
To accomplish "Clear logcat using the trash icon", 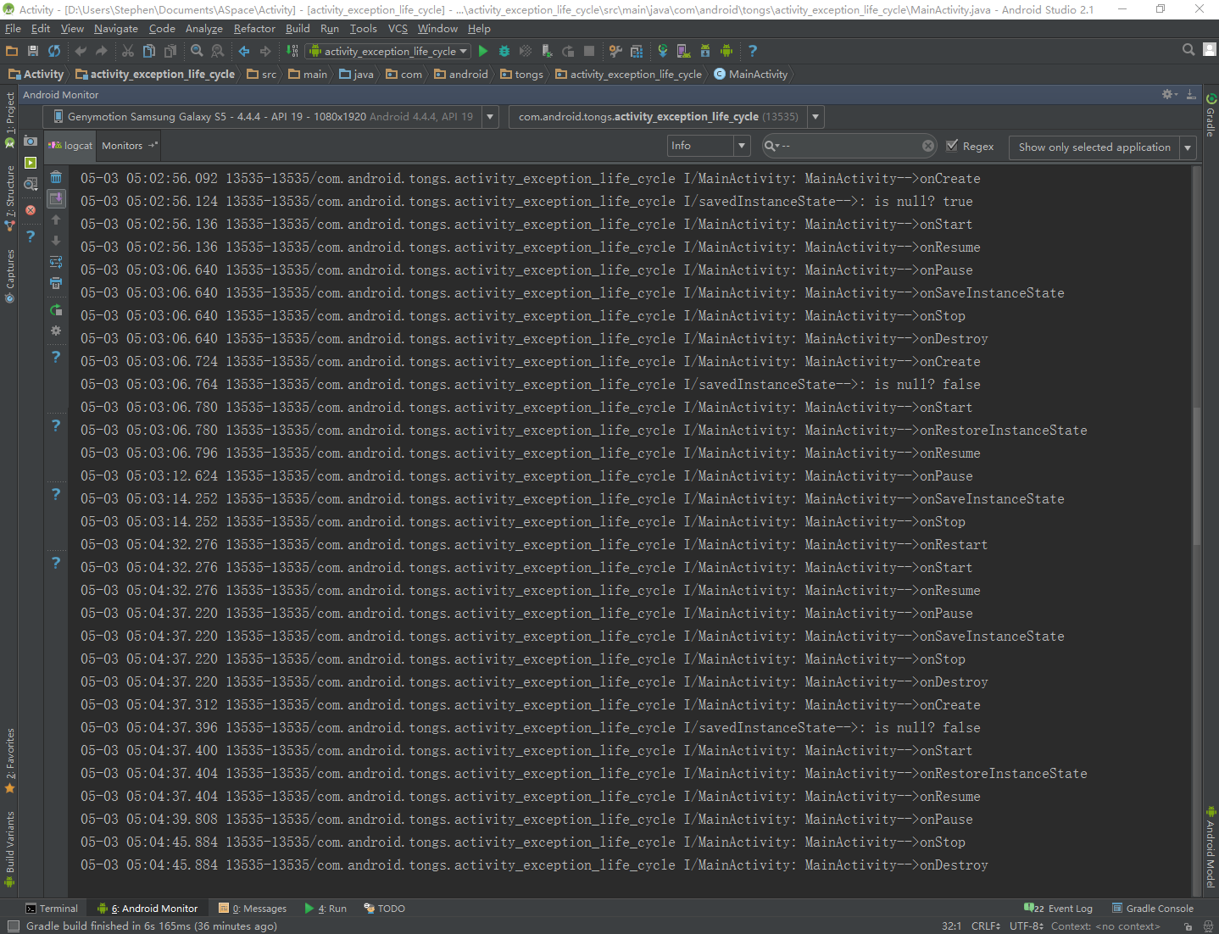I will 56,177.
